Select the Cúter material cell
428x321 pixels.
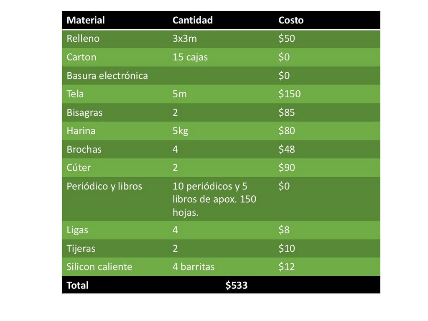pos(79,168)
